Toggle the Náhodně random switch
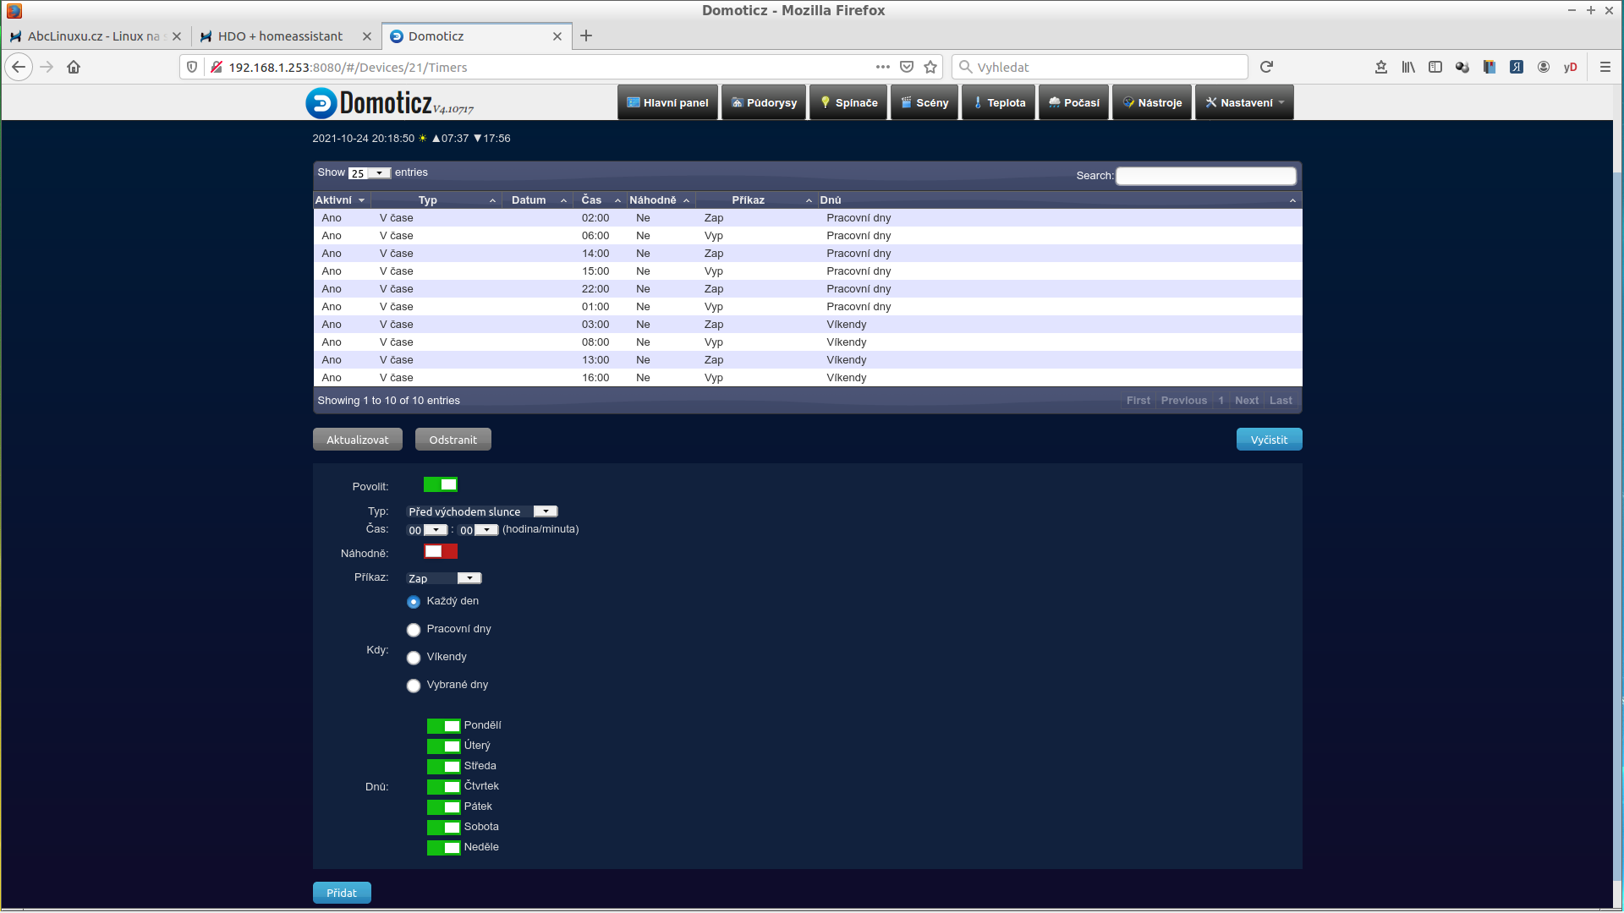Image resolution: width=1624 pixels, height=913 pixels. [441, 551]
